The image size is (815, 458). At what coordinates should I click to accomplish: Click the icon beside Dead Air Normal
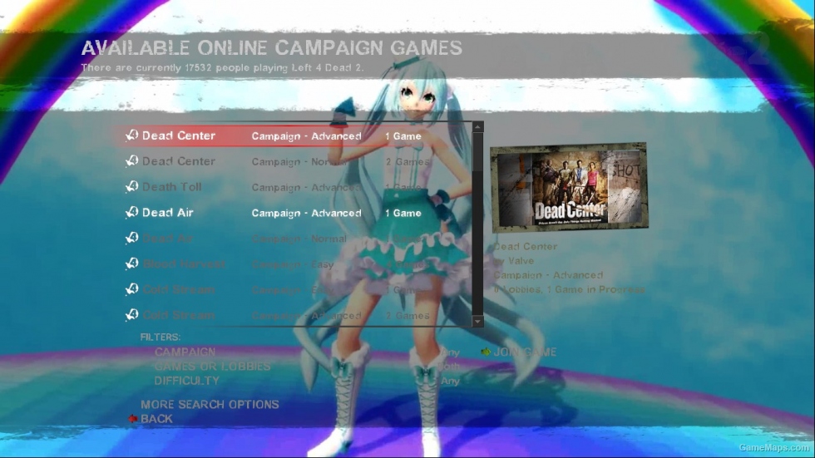click(x=131, y=238)
